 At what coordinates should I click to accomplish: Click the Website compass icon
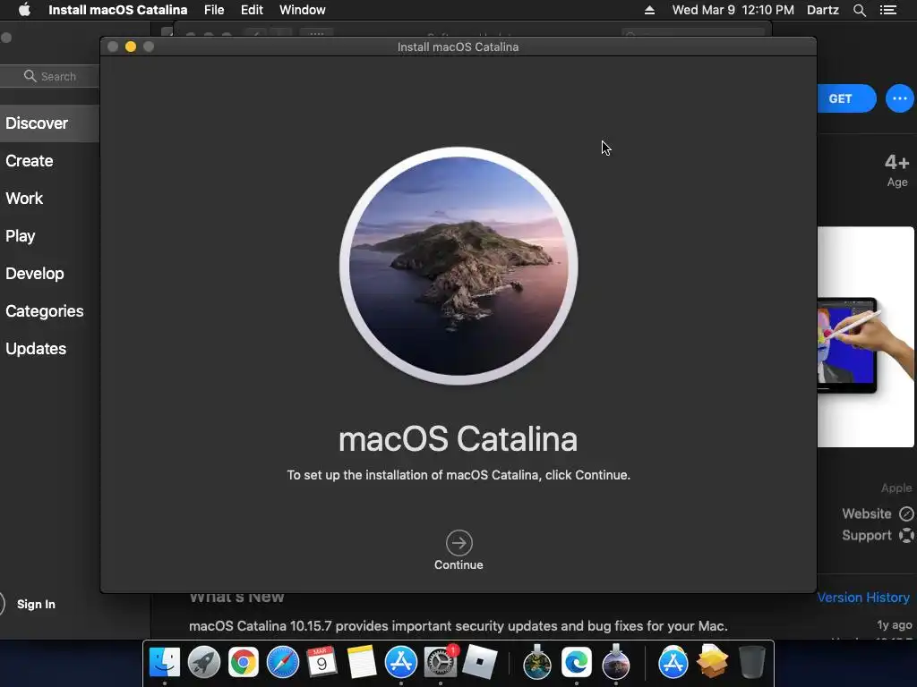[906, 513]
